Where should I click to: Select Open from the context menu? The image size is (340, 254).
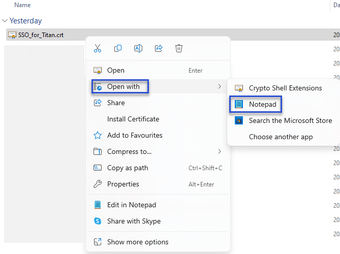(116, 71)
